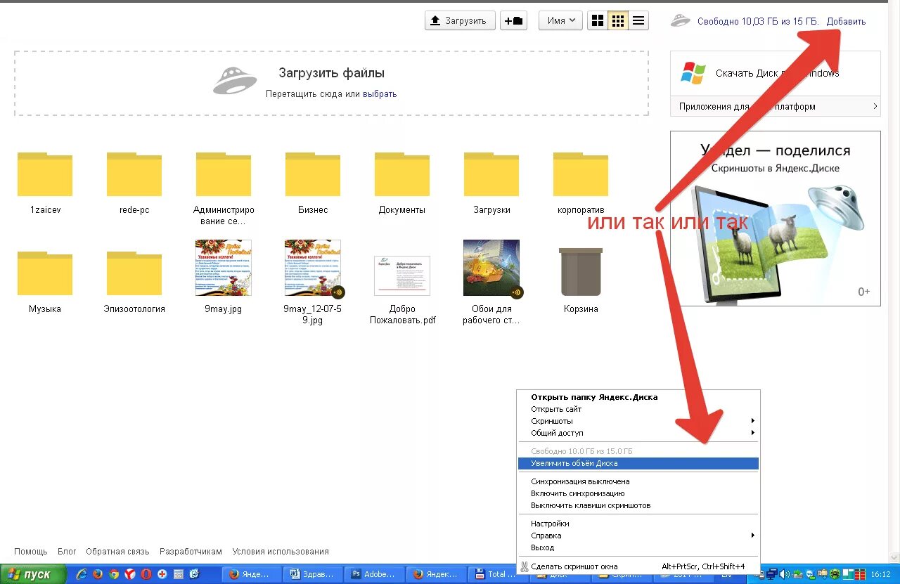The image size is (900, 584).
Task: Open Настройки from context menu
Action: [x=638, y=524]
